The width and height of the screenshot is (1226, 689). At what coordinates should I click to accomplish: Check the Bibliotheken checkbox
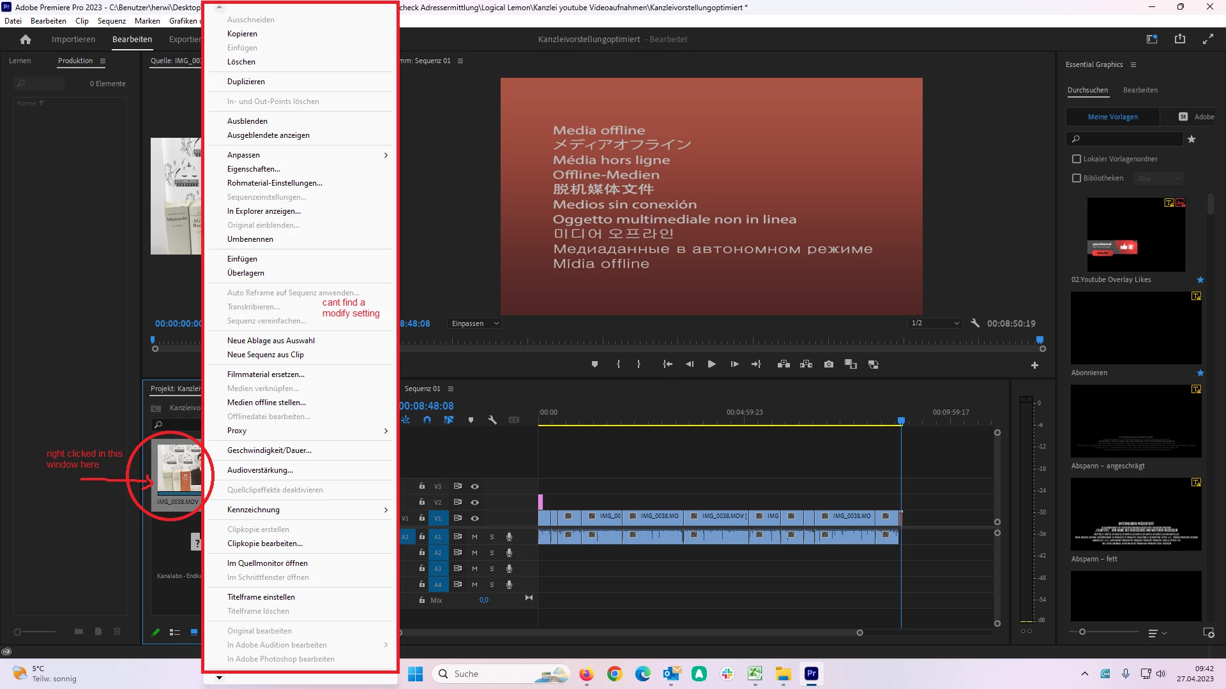tap(1077, 178)
